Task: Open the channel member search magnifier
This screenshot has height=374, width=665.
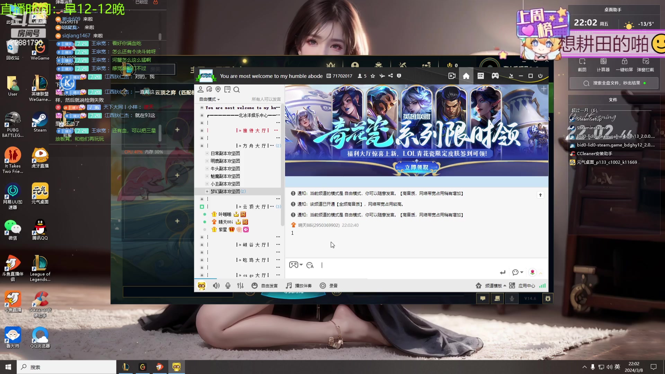Action: tap(237, 89)
